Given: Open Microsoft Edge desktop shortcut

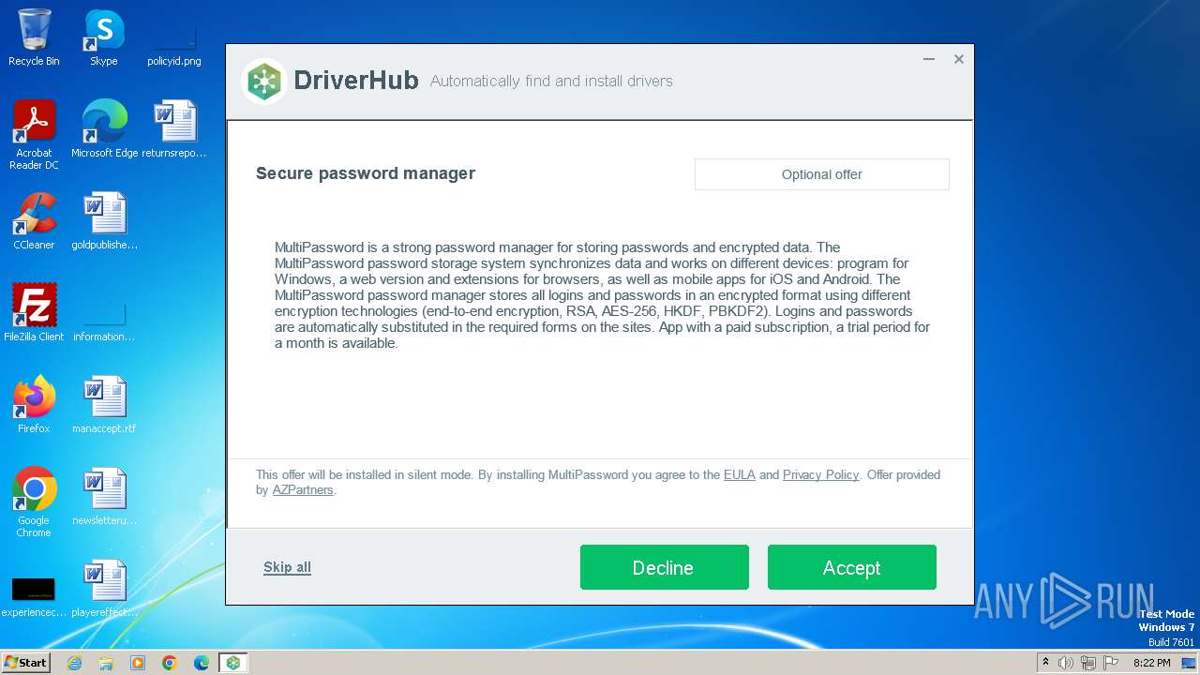Looking at the screenshot, I should 104,129.
